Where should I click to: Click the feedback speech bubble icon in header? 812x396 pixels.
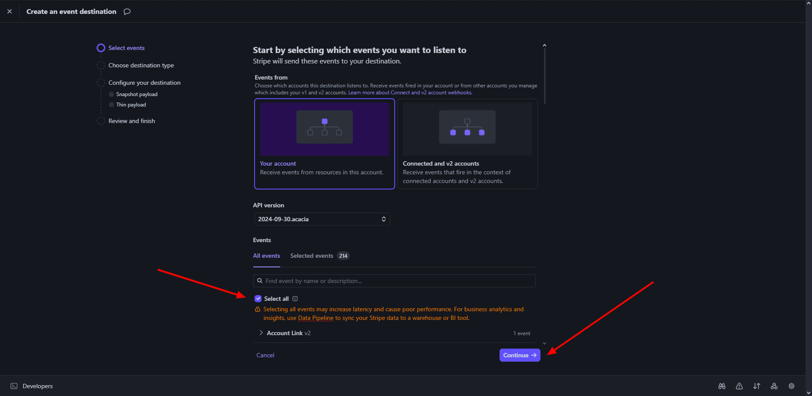pyautogui.click(x=127, y=12)
